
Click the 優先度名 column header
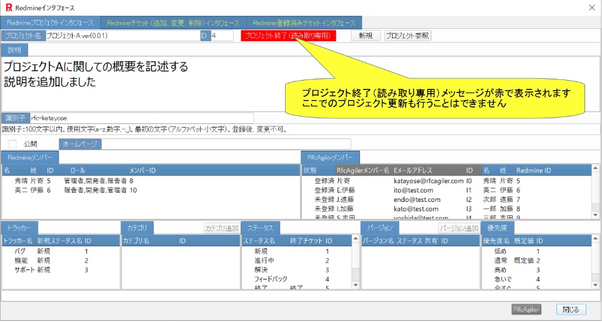coord(496,241)
